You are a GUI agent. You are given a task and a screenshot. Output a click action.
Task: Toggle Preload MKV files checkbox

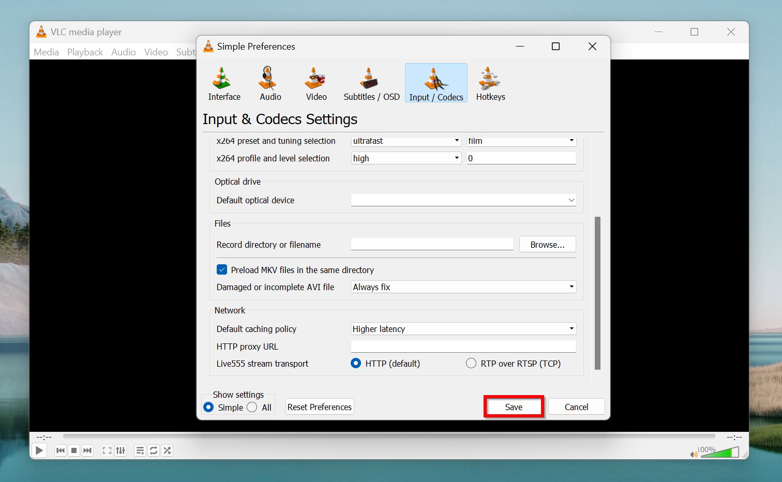click(222, 269)
